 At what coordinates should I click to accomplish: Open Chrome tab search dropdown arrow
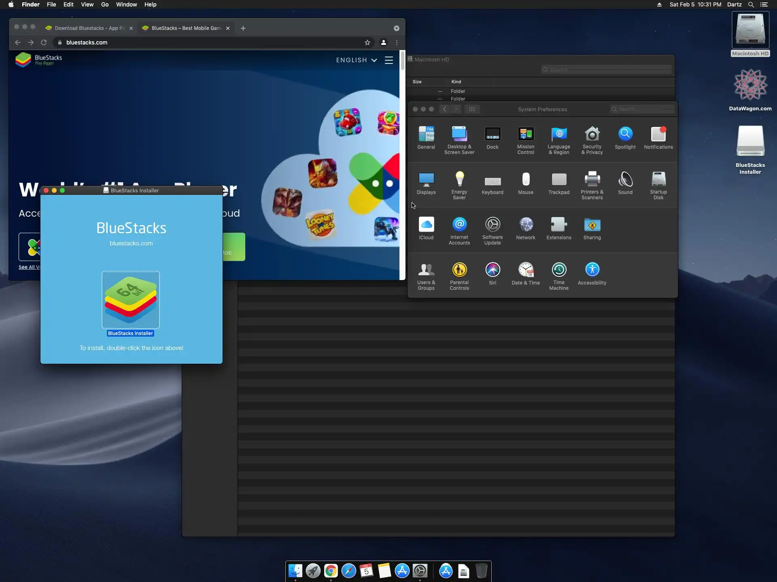coord(396,28)
